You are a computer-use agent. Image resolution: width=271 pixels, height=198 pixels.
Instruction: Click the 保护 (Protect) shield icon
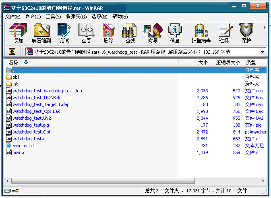(x=246, y=31)
